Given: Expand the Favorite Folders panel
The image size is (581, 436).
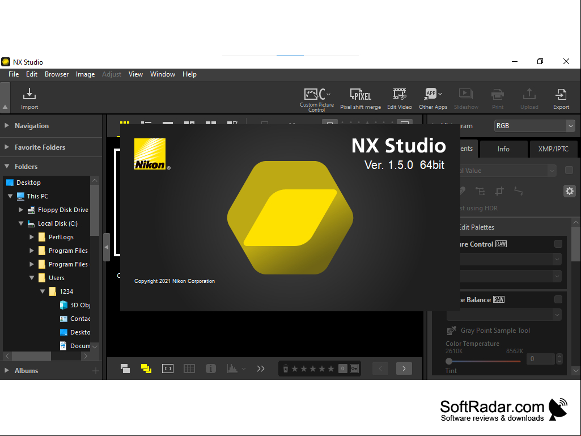Looking at the screenshot, I should click(x=7, y=147).
